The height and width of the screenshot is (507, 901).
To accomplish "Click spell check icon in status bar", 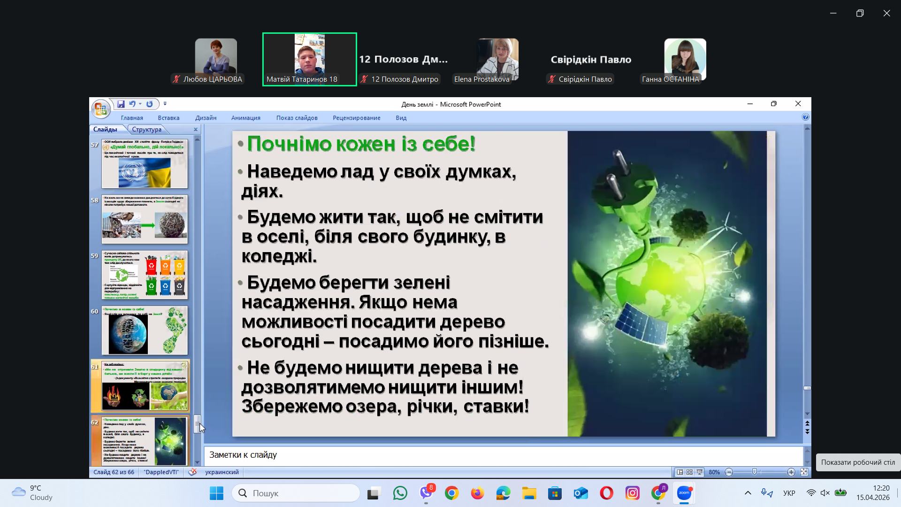I will point(192,472).
